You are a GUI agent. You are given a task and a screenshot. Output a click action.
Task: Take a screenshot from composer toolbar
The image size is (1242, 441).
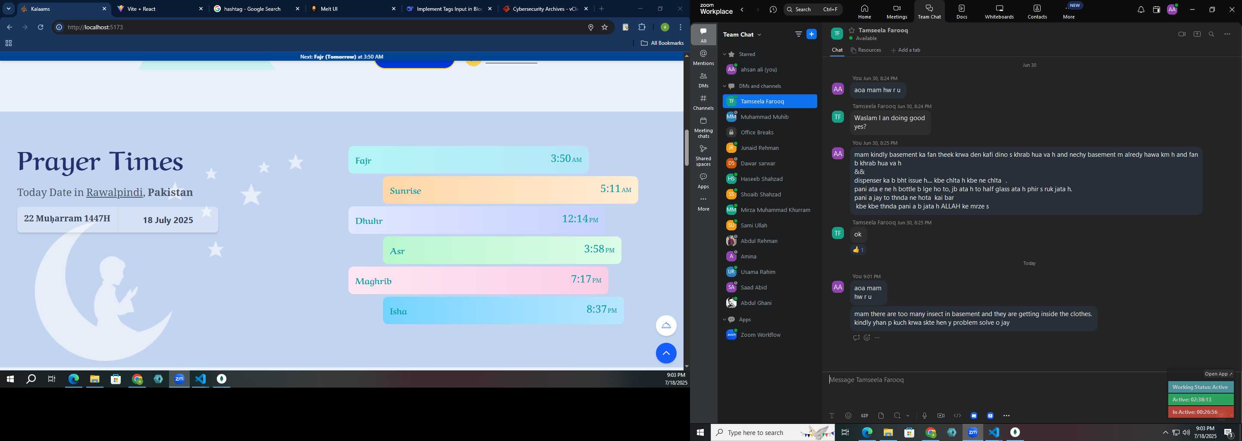click(x=897, y=416)
